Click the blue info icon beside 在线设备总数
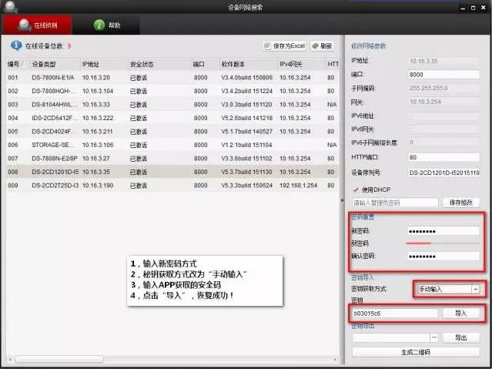 pyautogui.click(x=15, y=46)
